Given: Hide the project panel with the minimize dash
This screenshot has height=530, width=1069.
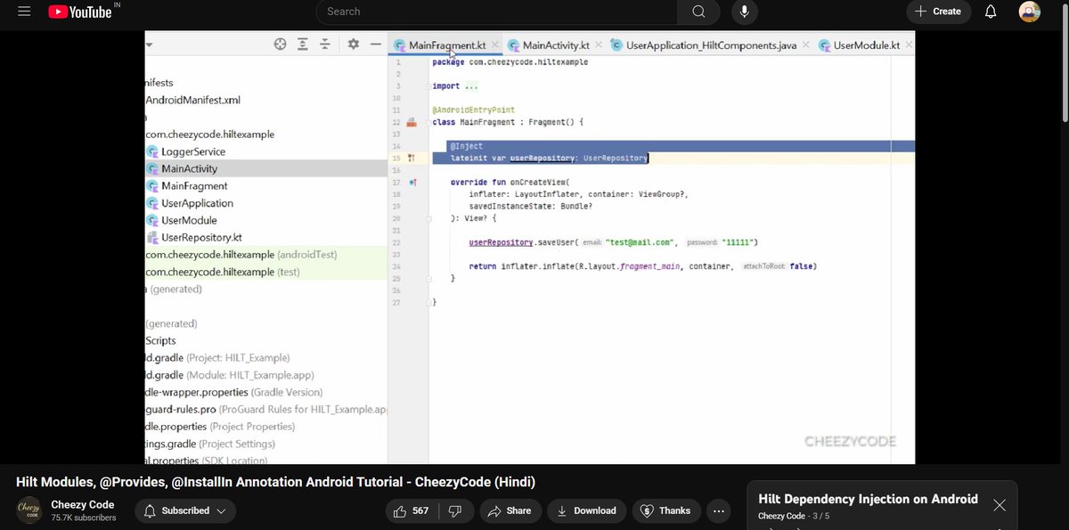Looking at the screenshot, I should click(376, 44).
